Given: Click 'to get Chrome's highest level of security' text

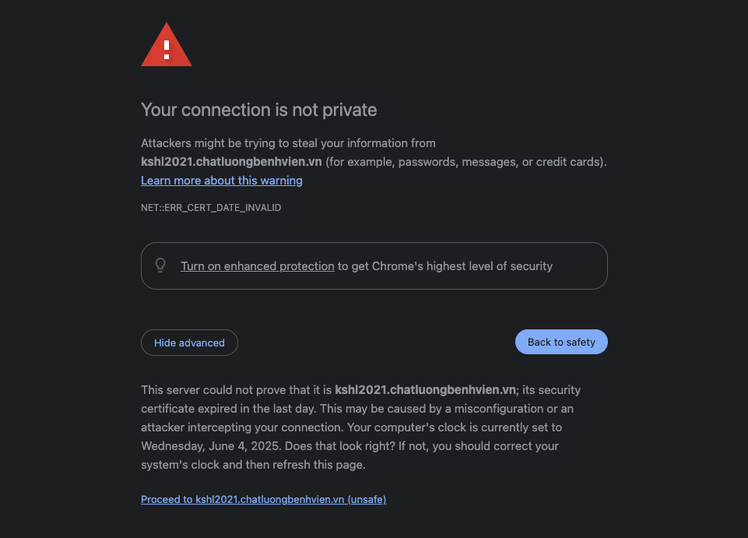Looking at the screenshot, I should 445,266.
